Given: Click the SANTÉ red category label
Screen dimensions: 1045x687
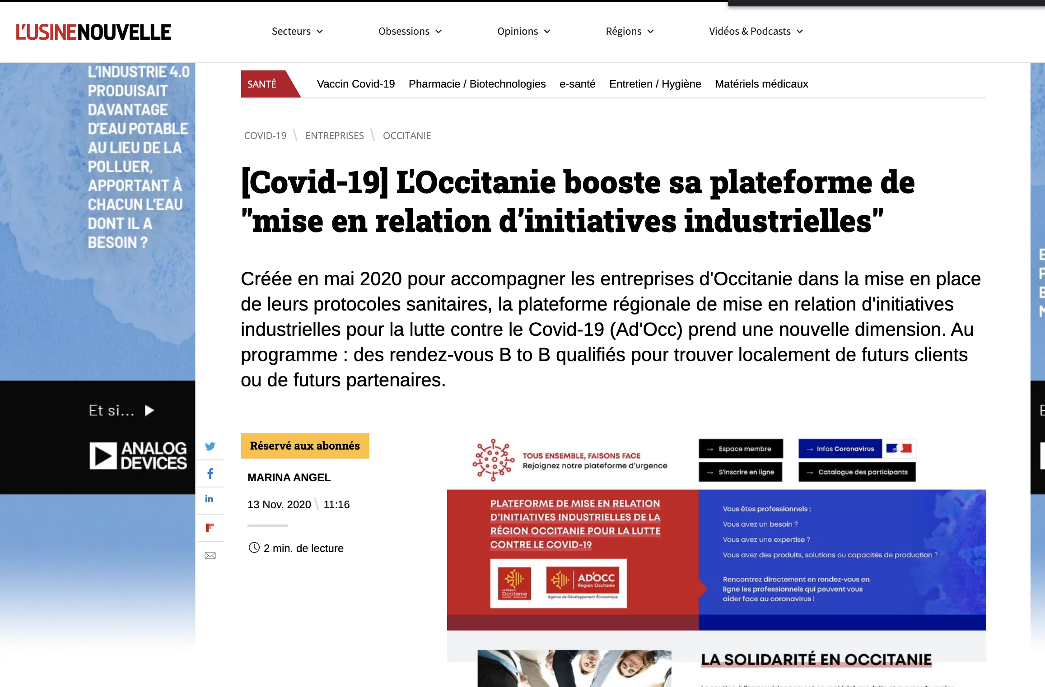Looking at the screenshot, I should pyautogui.click(x=262, y=84).
